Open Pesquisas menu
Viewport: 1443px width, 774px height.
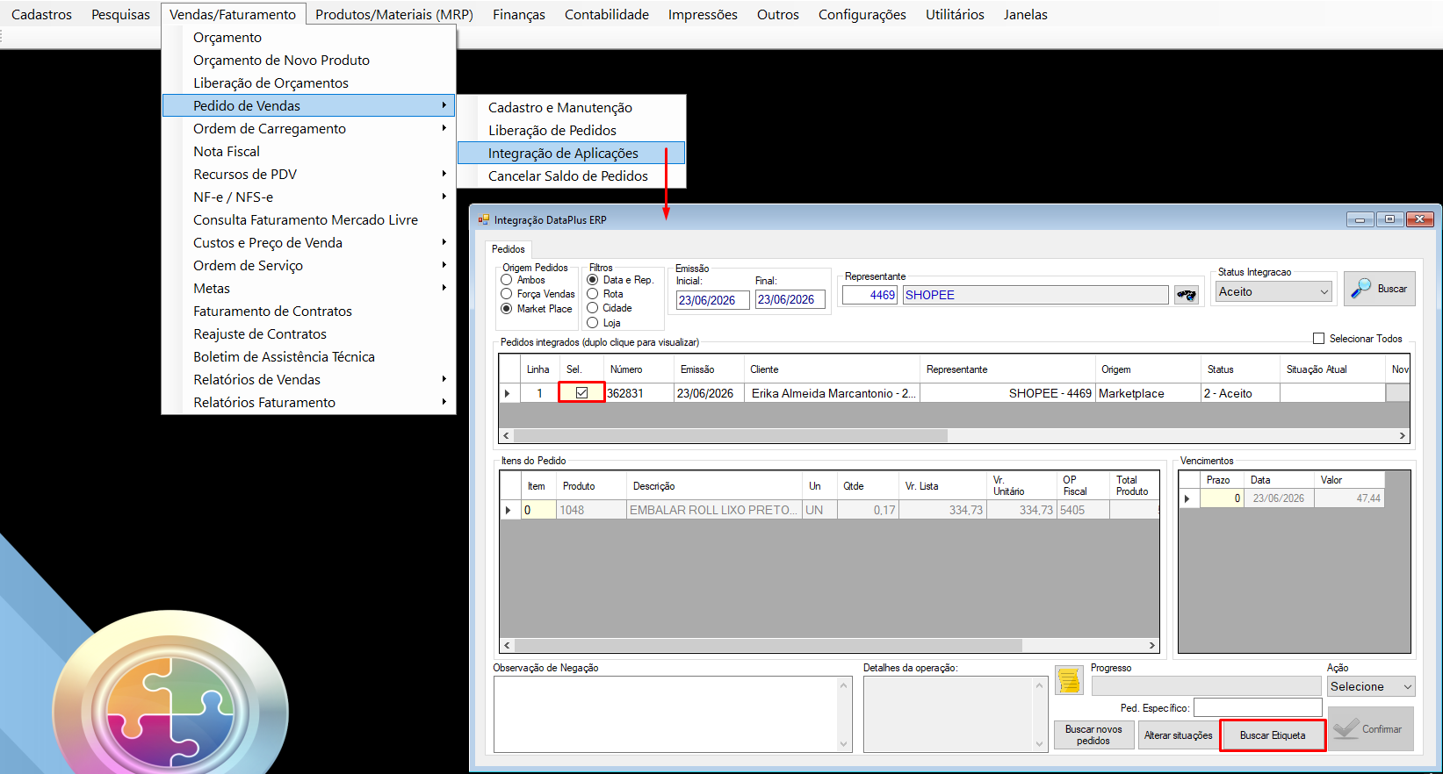121,15
